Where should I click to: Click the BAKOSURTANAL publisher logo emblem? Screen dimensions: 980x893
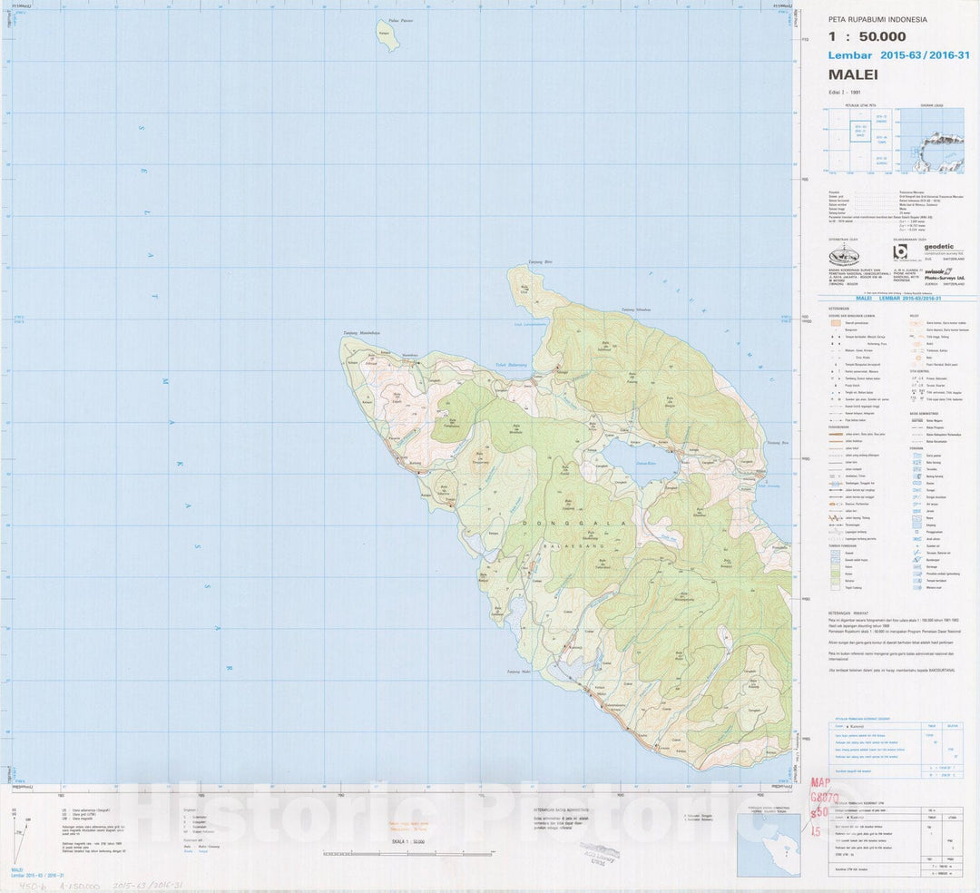(843, 255)
